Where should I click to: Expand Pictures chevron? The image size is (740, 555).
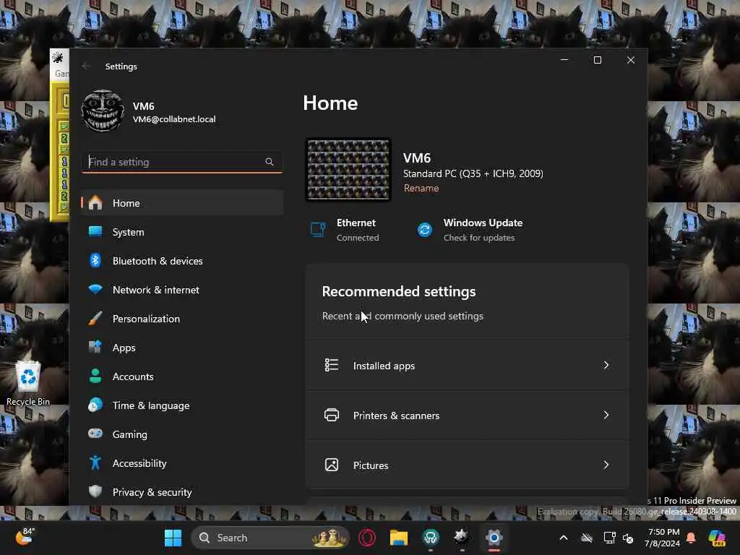click(606, 465)
